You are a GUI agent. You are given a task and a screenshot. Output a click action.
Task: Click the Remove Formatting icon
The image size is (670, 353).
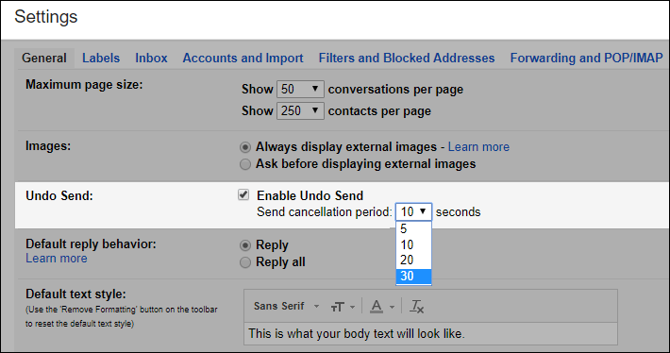pyautogui.click(x=416, y=307)
